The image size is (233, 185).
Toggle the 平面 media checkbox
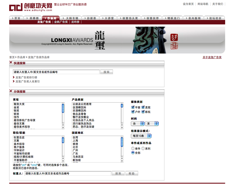tap(133, 107)
